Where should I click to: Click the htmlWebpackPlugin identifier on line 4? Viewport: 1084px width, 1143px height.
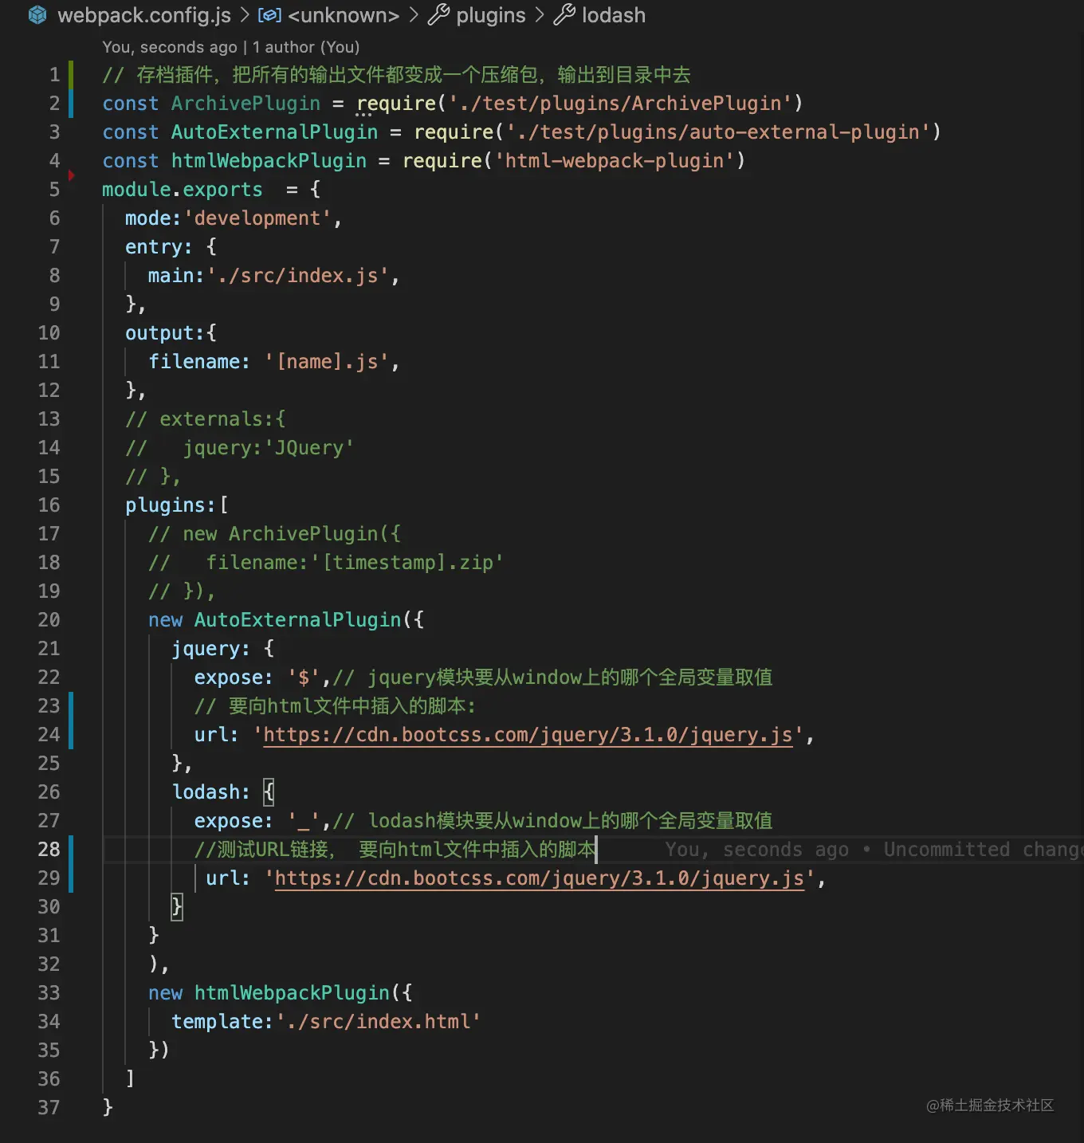pyautogui.click(x=269, y=161)
